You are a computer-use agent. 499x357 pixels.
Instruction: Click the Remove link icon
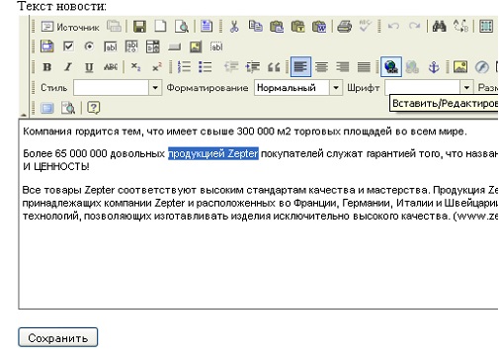coord(412,67)
